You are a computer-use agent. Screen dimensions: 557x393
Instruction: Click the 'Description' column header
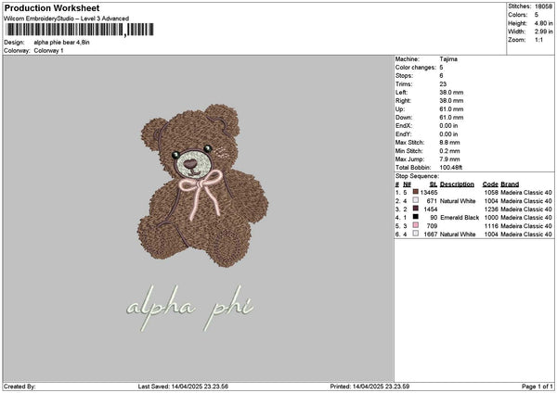(457, 184)
